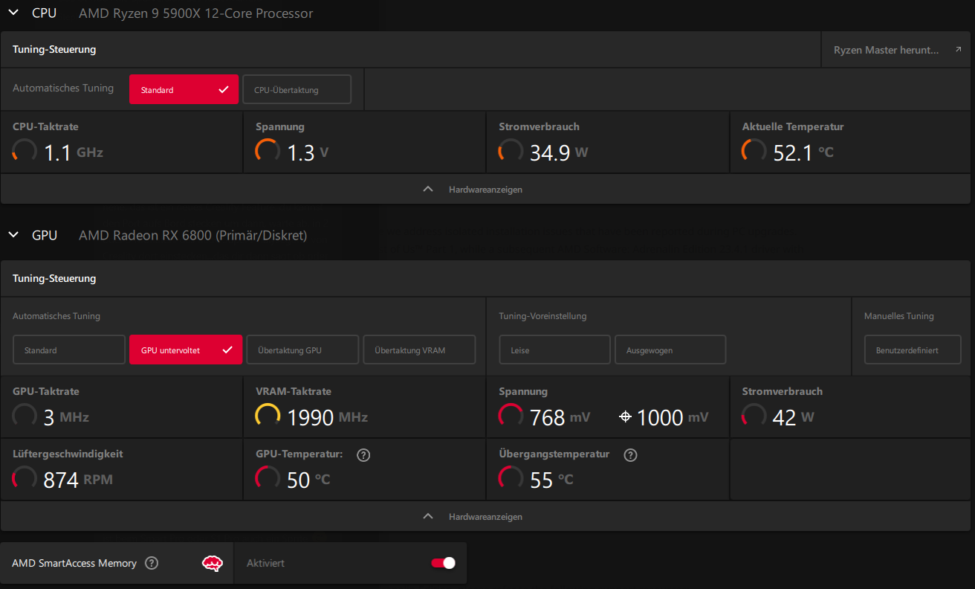The width and height of the screenshot is (975, 589).
Task: Click Übergangstemperatur gauge icon
Action: (x=511, y=478)
